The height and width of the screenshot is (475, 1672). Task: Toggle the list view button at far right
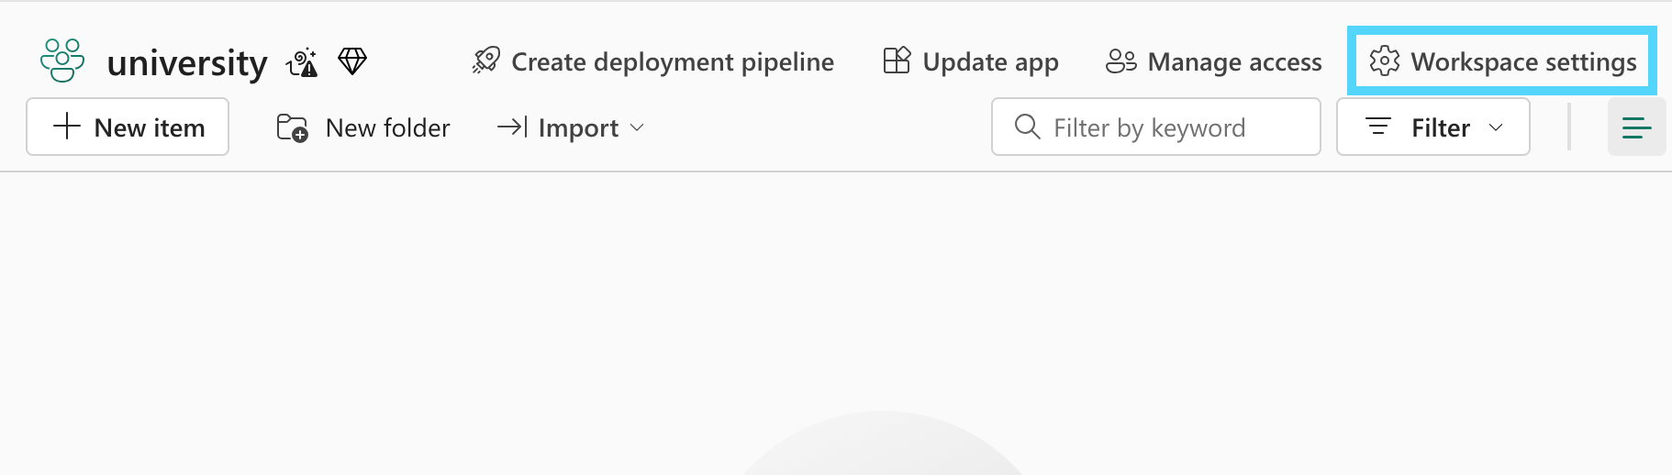pos(1636,127)
